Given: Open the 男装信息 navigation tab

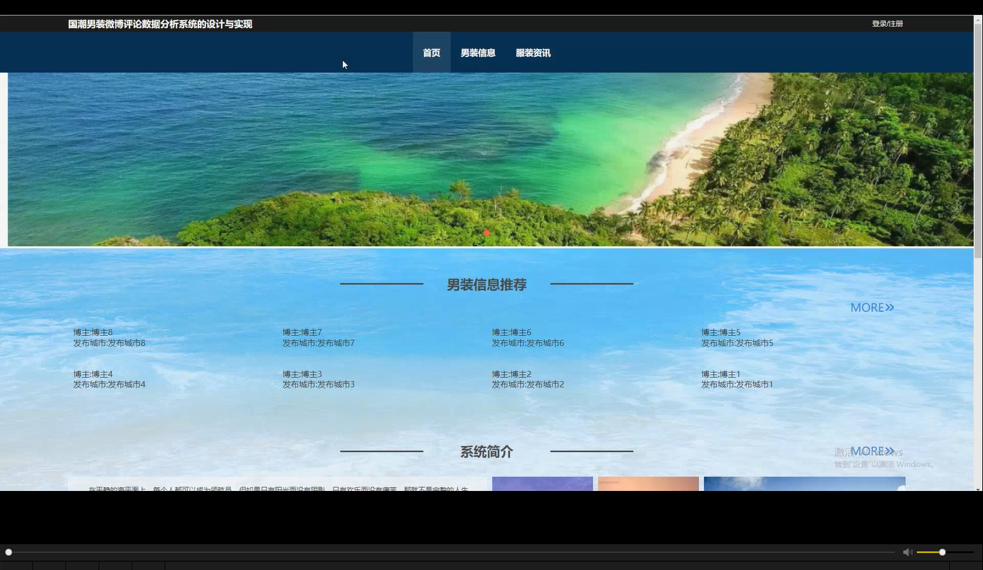Looking at the screenshot, I should coord(478,52).
